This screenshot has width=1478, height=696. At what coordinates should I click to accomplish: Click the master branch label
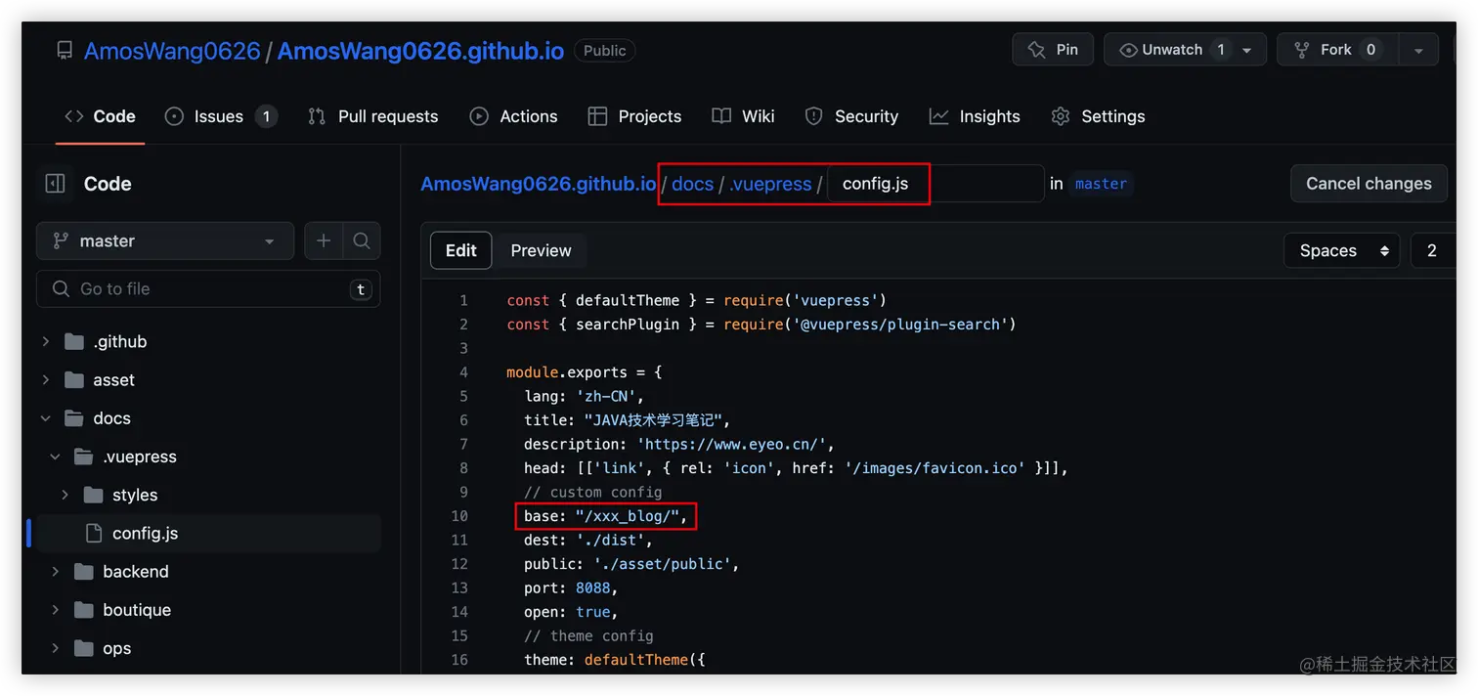[1101, 184]
